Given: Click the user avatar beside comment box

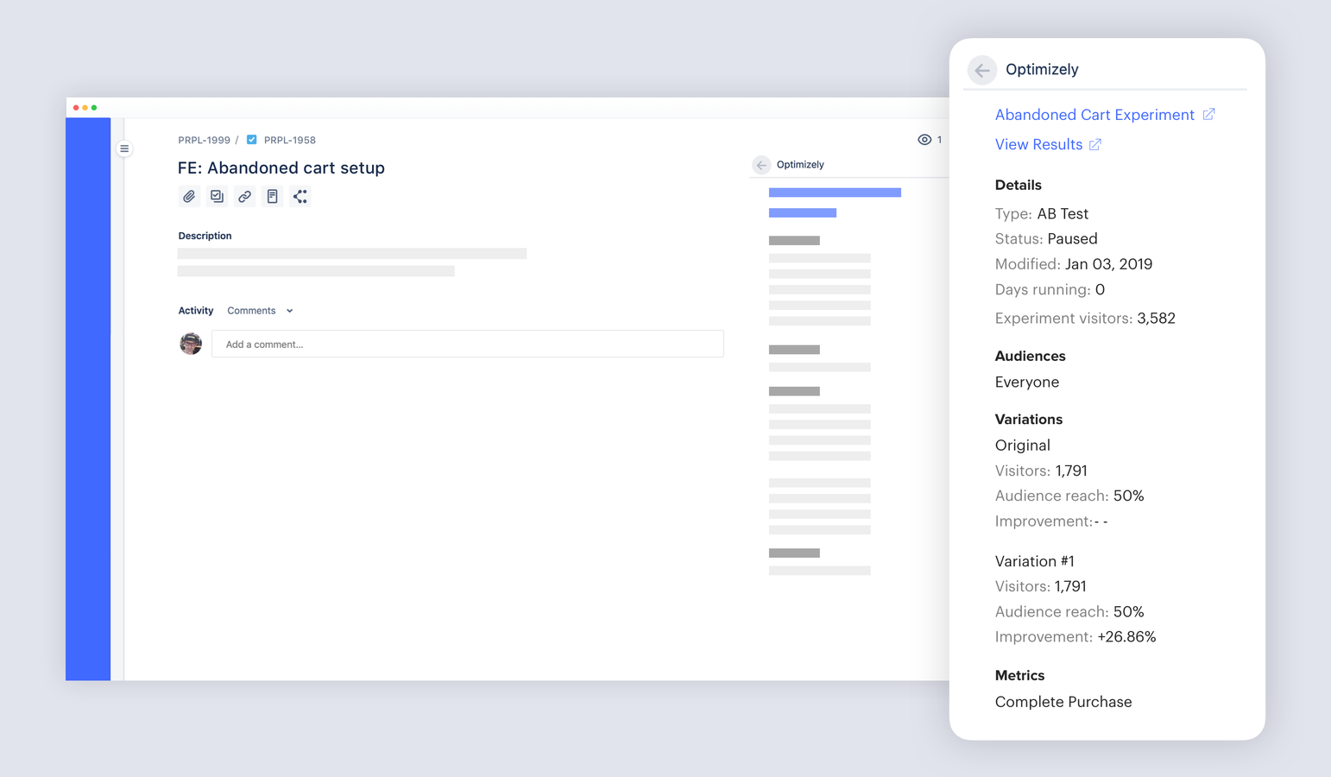Looking at the screenshot, I should click(191, 344).
